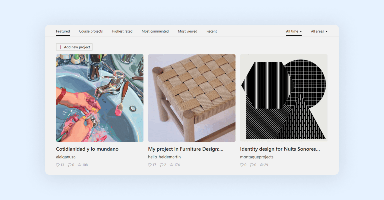Go to the Recent tab

[x=212, y=31]
